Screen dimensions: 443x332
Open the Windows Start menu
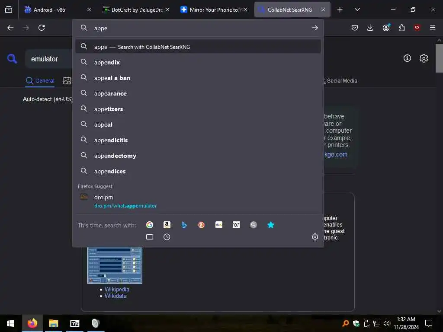pyautogui.click(x=10, y=323)
